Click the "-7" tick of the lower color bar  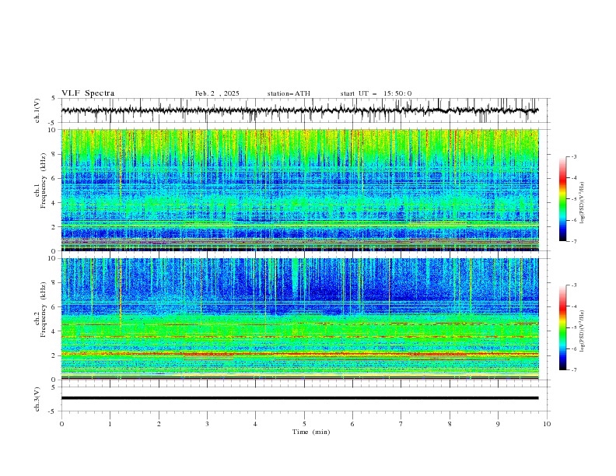pyautogui.click(x=574, y=370)
